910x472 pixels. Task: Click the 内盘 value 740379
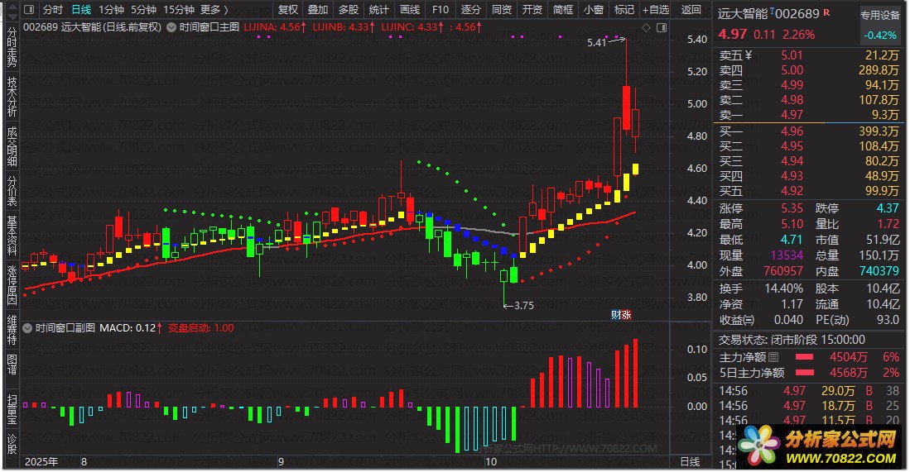click(879, 271)
